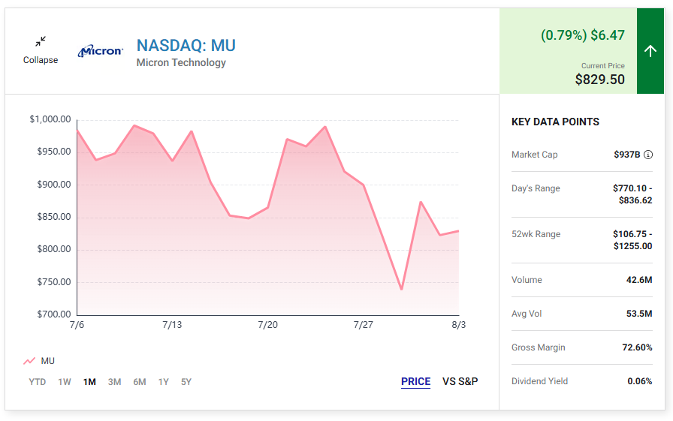Click the 7/13 date axis label
673x421 pixels.
coord(172,325)
